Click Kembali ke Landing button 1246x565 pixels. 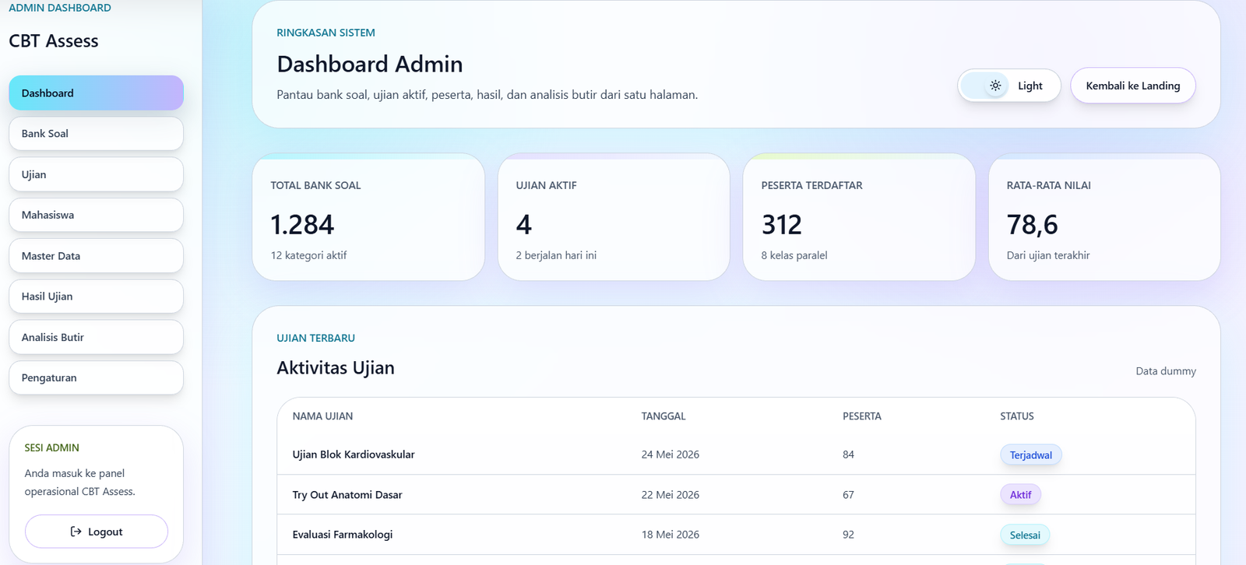(x=1133, y=86)
